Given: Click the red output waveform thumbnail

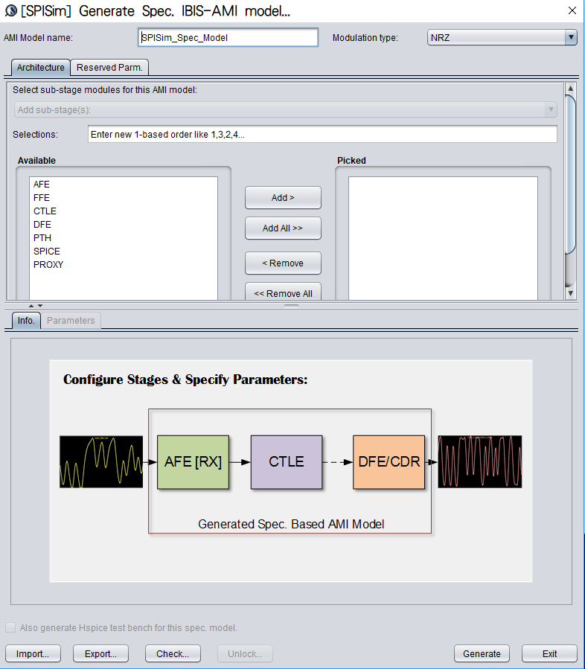Looking at the screenshot, I should (x=479, y=461).
